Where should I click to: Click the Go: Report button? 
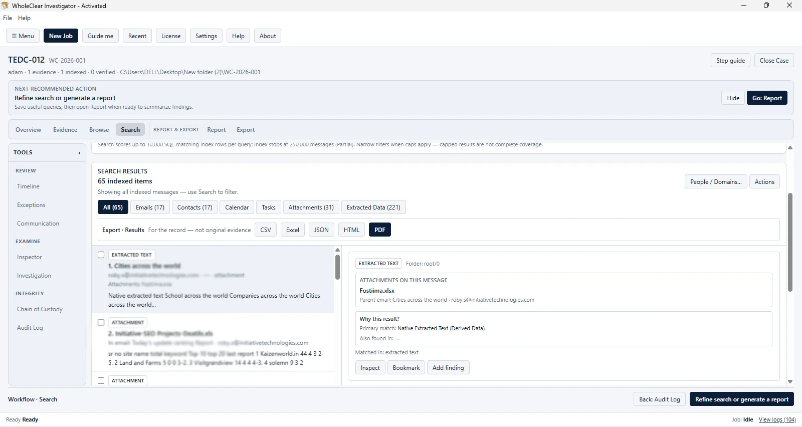767,98
